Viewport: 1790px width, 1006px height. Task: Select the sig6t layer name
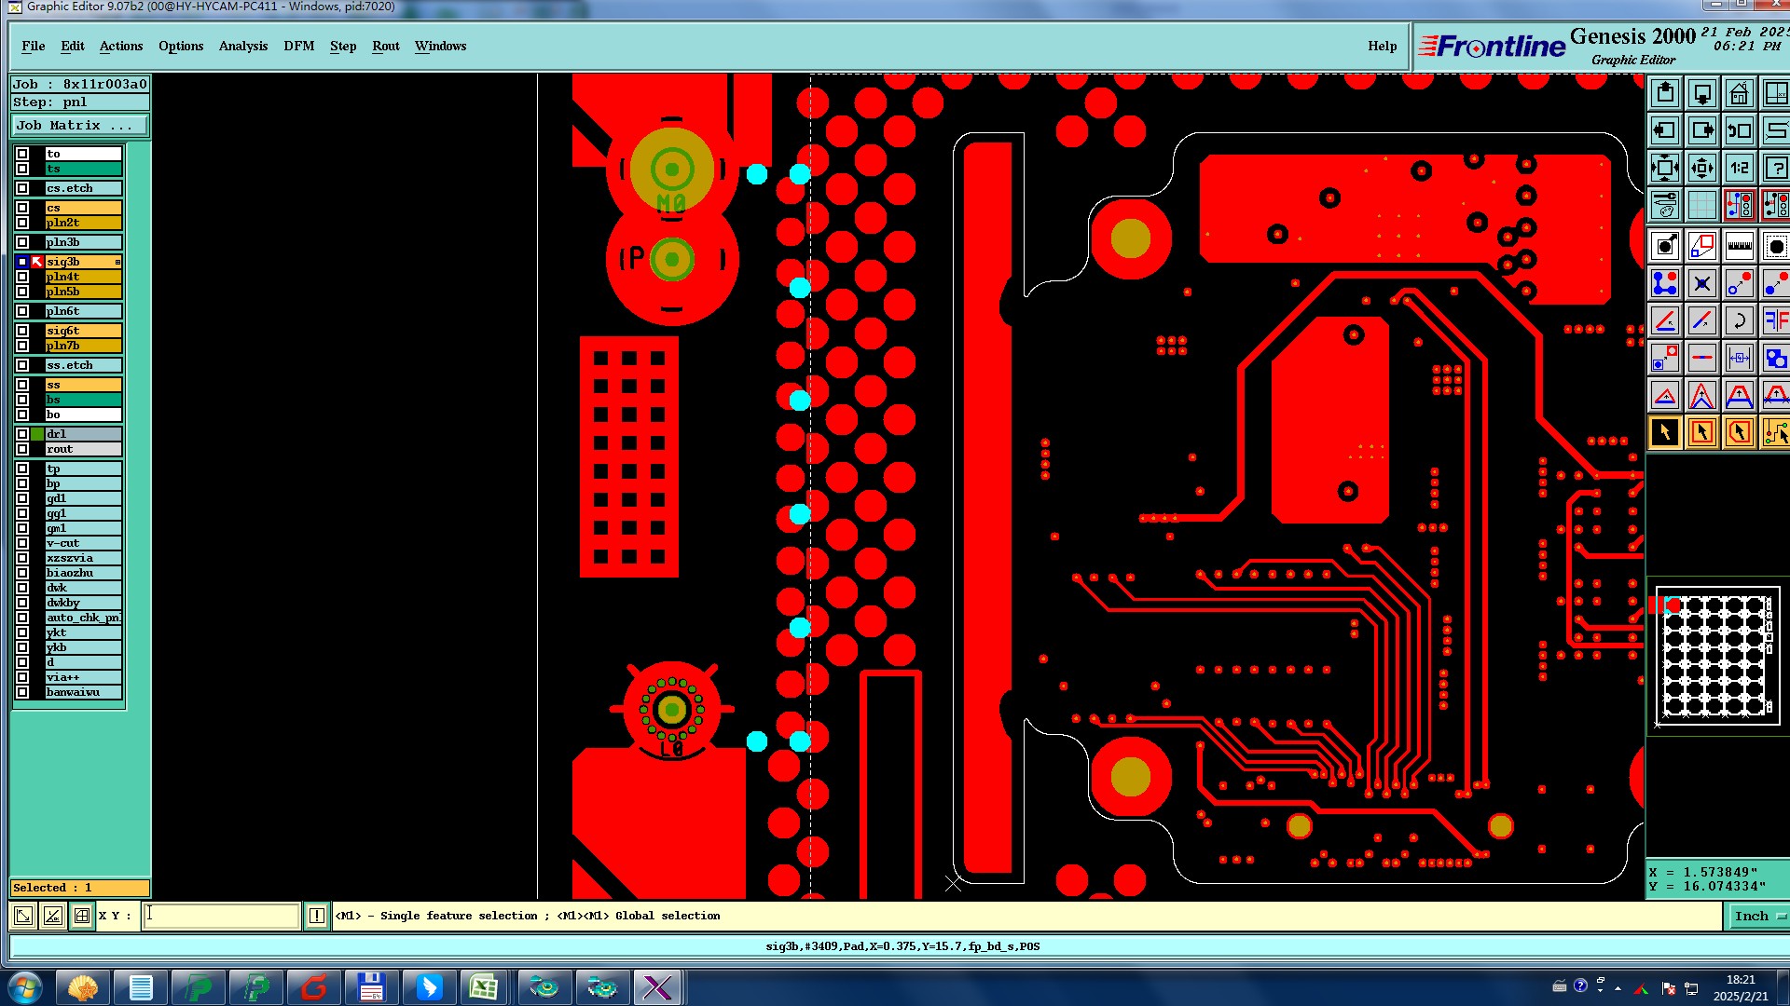83,331
